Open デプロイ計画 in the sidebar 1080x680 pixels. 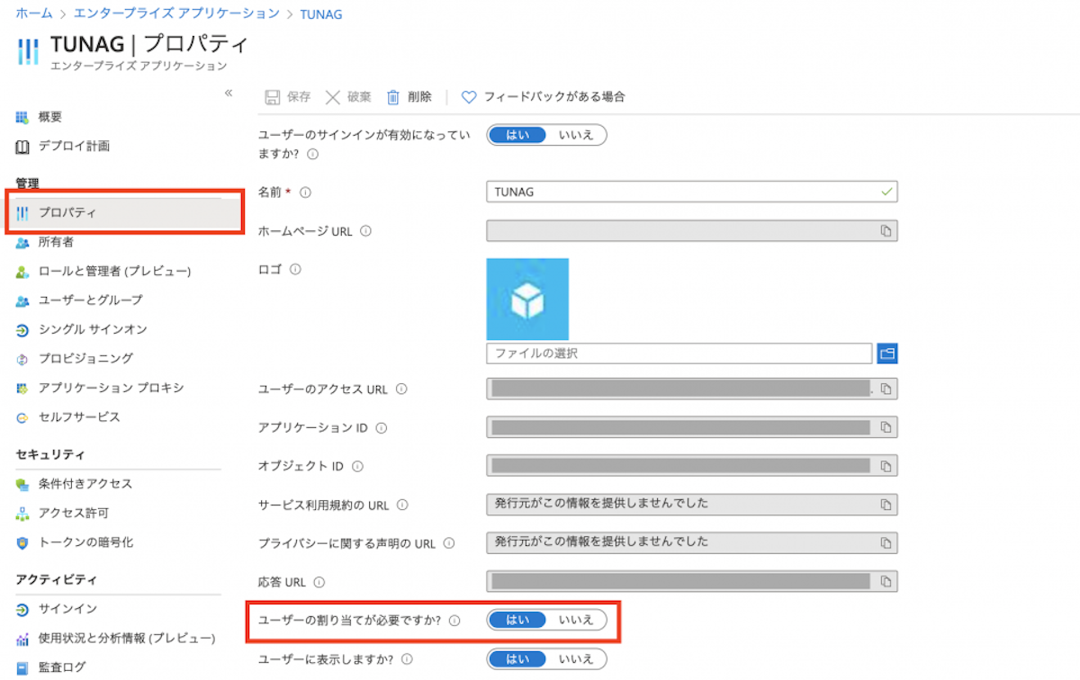[75, 146]
